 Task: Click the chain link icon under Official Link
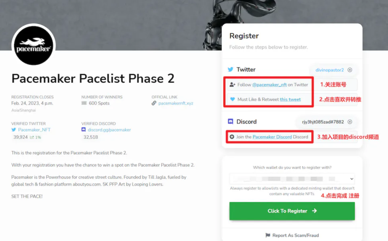(154, 103)
